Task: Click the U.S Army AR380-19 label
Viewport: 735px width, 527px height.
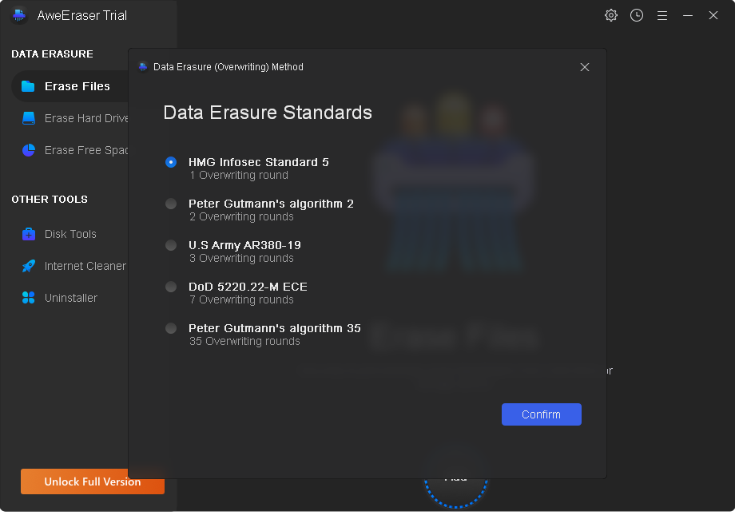Action: pos(244,245)
